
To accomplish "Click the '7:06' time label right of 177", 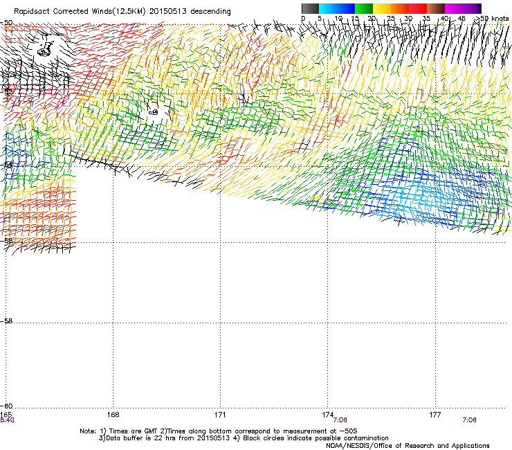I will coord(469,420).
